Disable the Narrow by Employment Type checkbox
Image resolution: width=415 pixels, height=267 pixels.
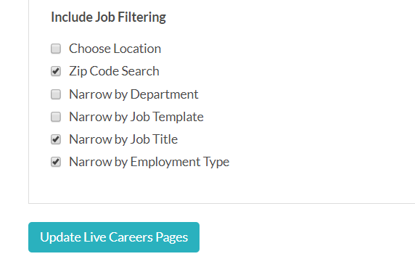56,162
